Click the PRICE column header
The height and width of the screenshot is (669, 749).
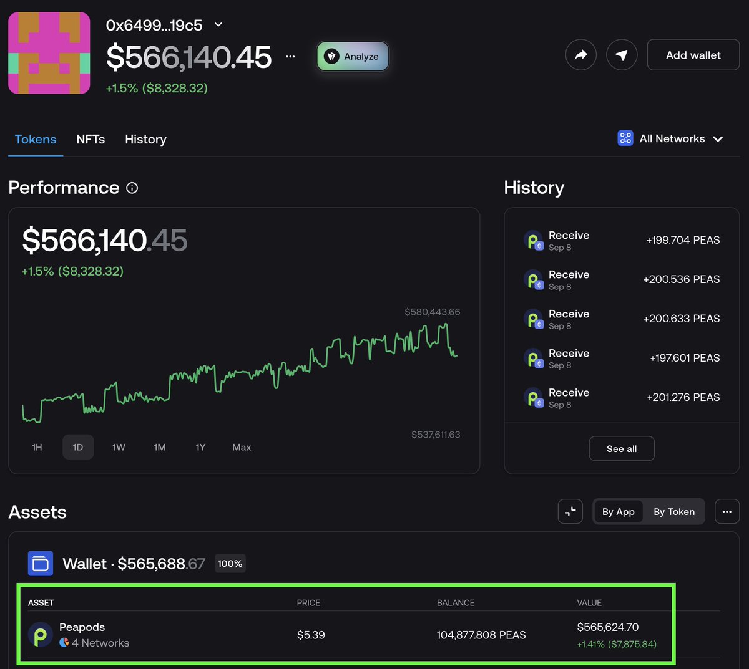click(x=308, y=603)
